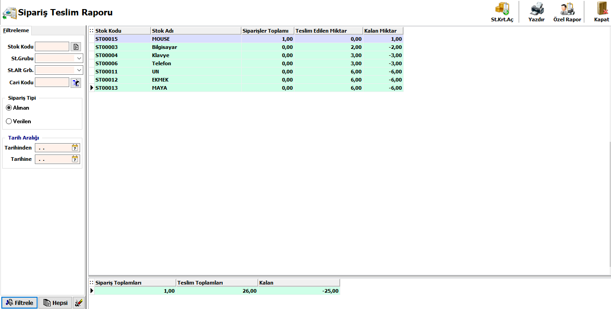
Task: Select Alınan order type
Action: (18, 108)
